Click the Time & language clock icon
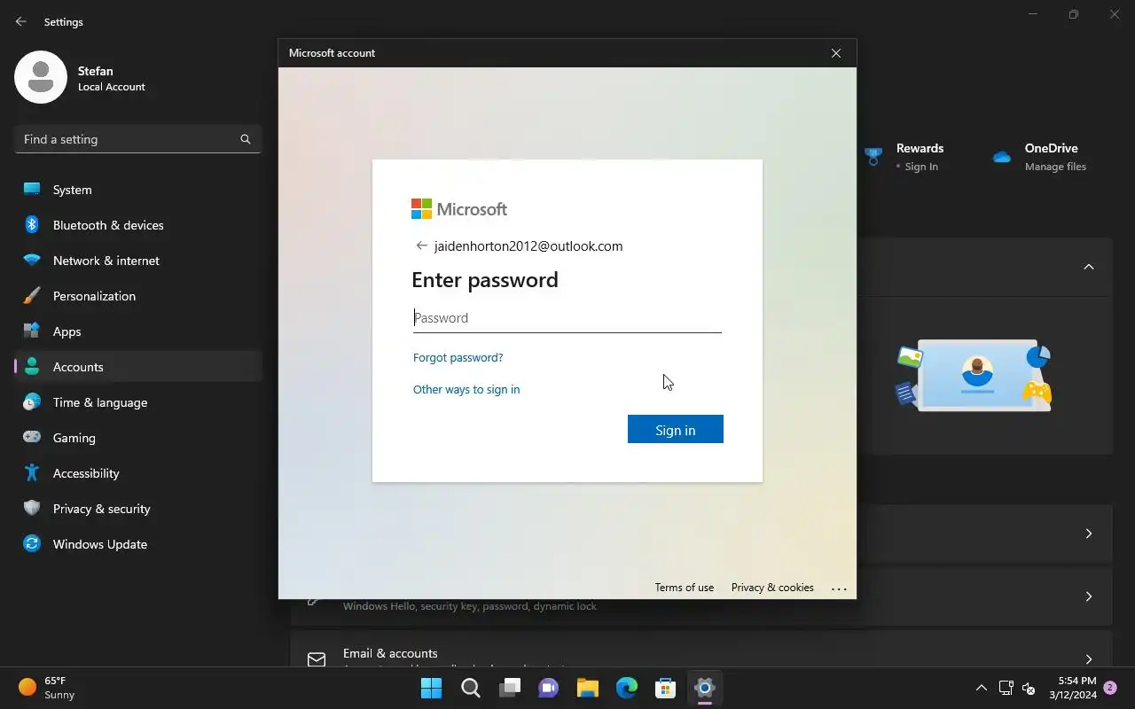Image resolution: width=1135 pixels, height=709 pixels. tap(32, 402)
